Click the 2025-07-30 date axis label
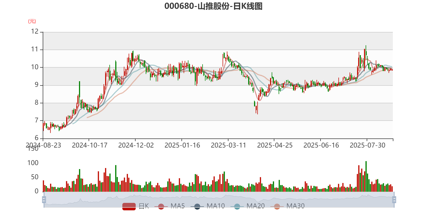This screenshot has height=213, width=427. [x=367, y=145]
